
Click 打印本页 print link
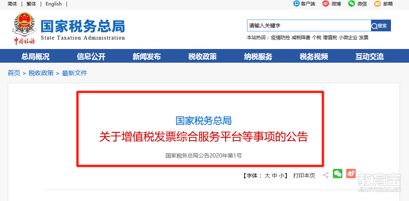coord(304,176)
